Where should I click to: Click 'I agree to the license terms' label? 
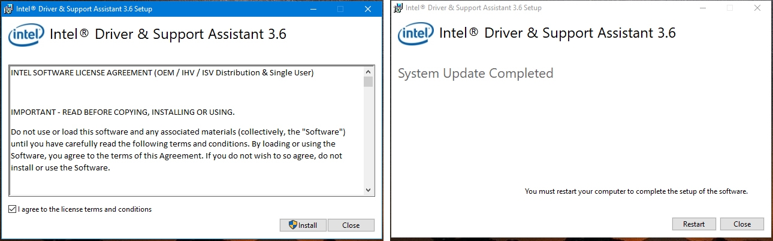[x=85, y=209]
